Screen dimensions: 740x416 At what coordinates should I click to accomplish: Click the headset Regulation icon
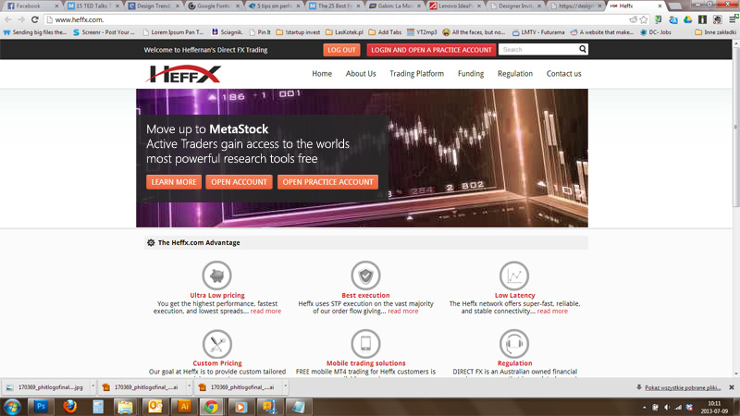point(514,343)
